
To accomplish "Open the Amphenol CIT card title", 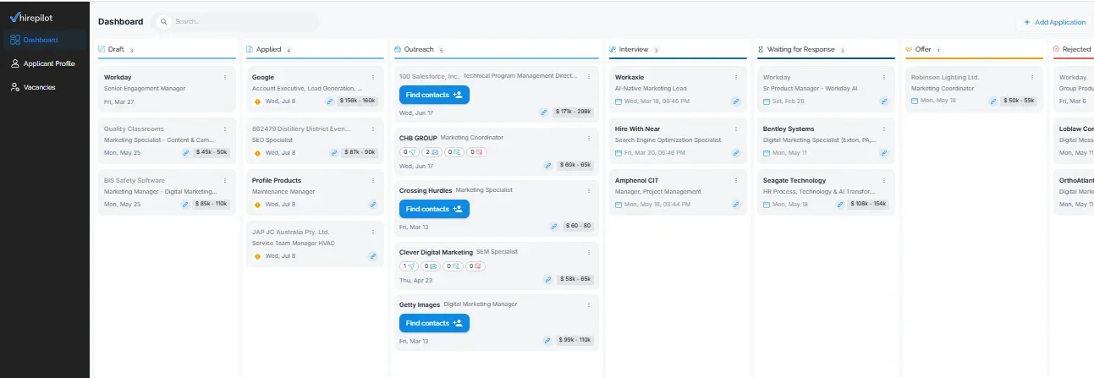I will [x=635, y=181].
